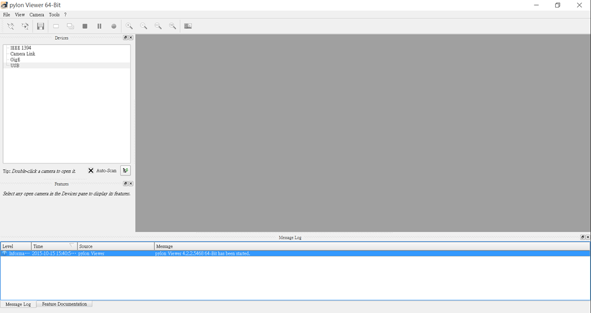Click the open camera connection icon
The image size is (591, 313).
click(x=10, y=26)
